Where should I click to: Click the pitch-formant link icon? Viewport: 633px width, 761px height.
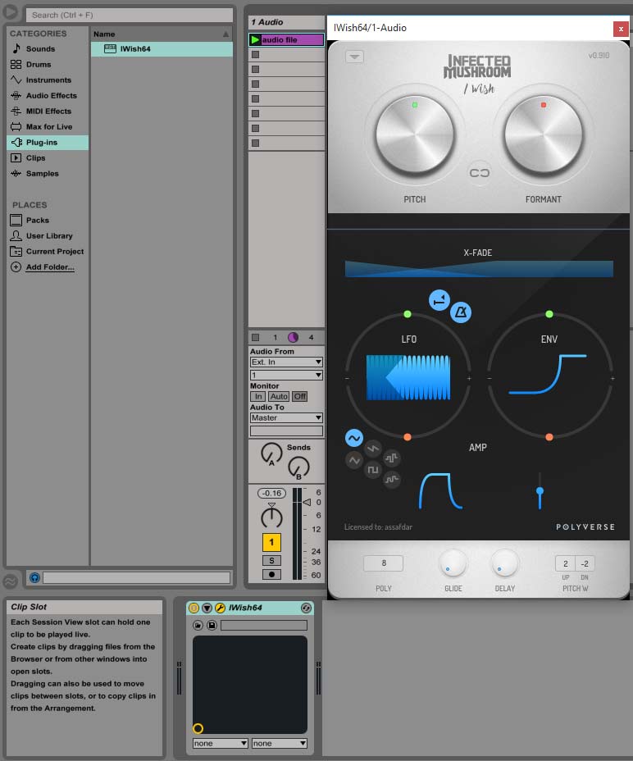point(479,172)
